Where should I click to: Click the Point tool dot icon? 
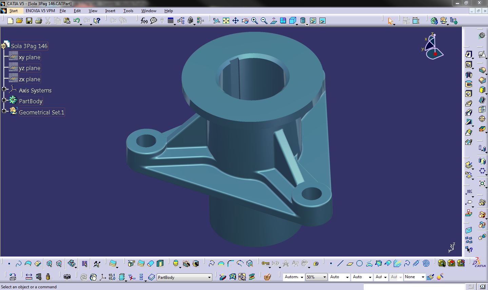coord(331,263)
